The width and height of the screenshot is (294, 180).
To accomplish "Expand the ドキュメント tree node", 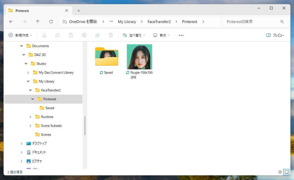I will [x=22, y=152].
